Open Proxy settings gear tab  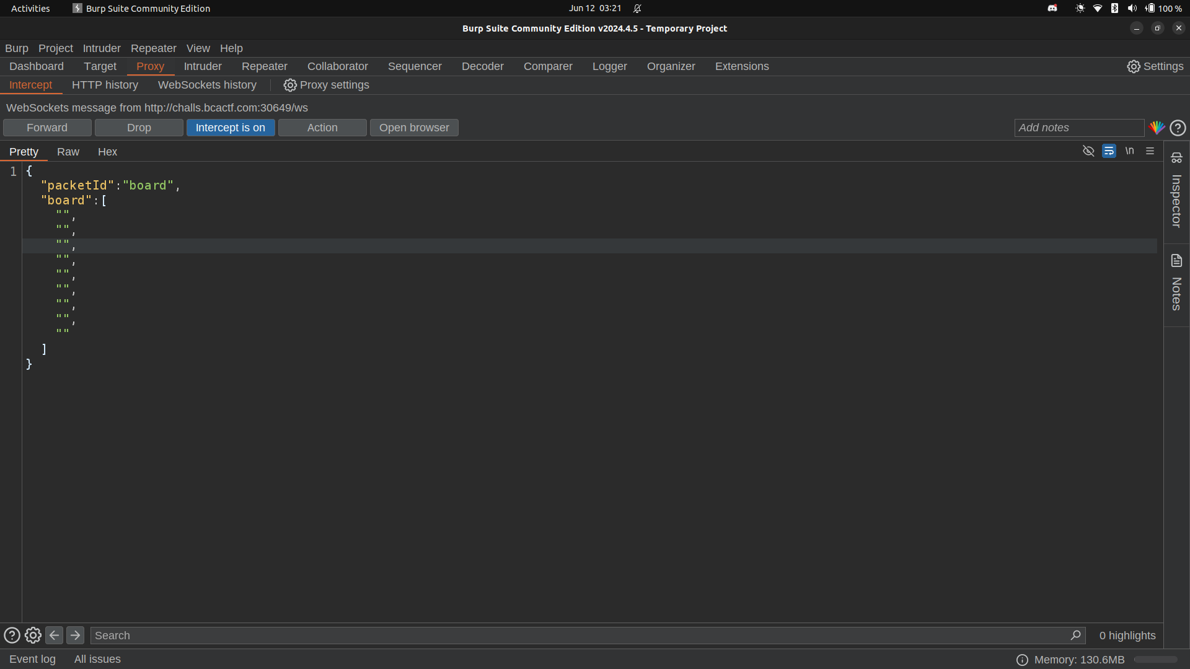coord(326,85)
